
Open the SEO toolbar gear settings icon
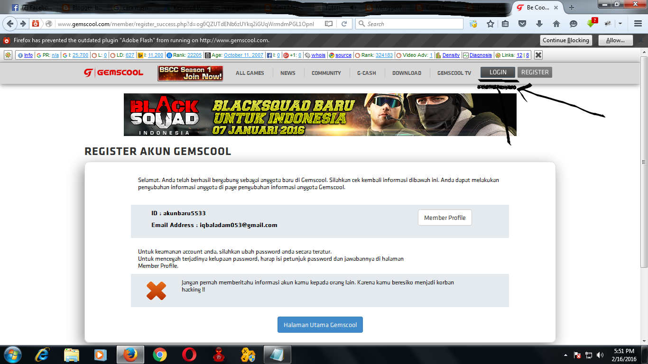pos(8,55)
